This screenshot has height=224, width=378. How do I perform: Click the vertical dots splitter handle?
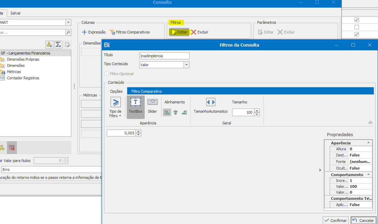(x=74, y=86)
